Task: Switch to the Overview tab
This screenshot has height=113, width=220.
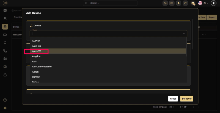Action: coord(18,17)
